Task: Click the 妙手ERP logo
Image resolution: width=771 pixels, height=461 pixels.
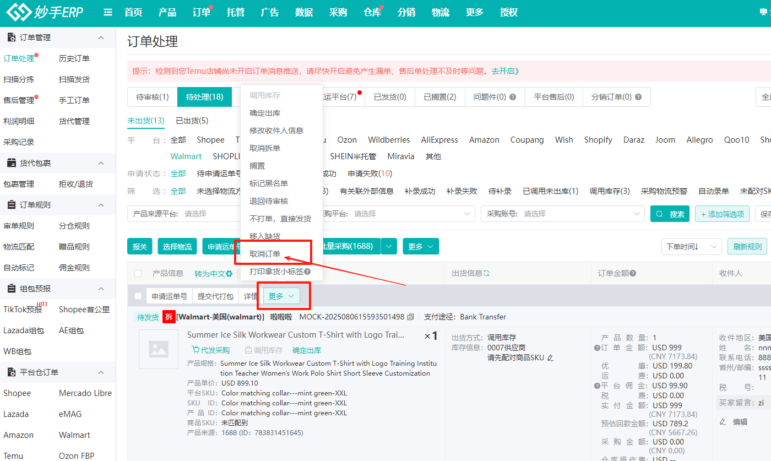Action: [x=45, y=12]
